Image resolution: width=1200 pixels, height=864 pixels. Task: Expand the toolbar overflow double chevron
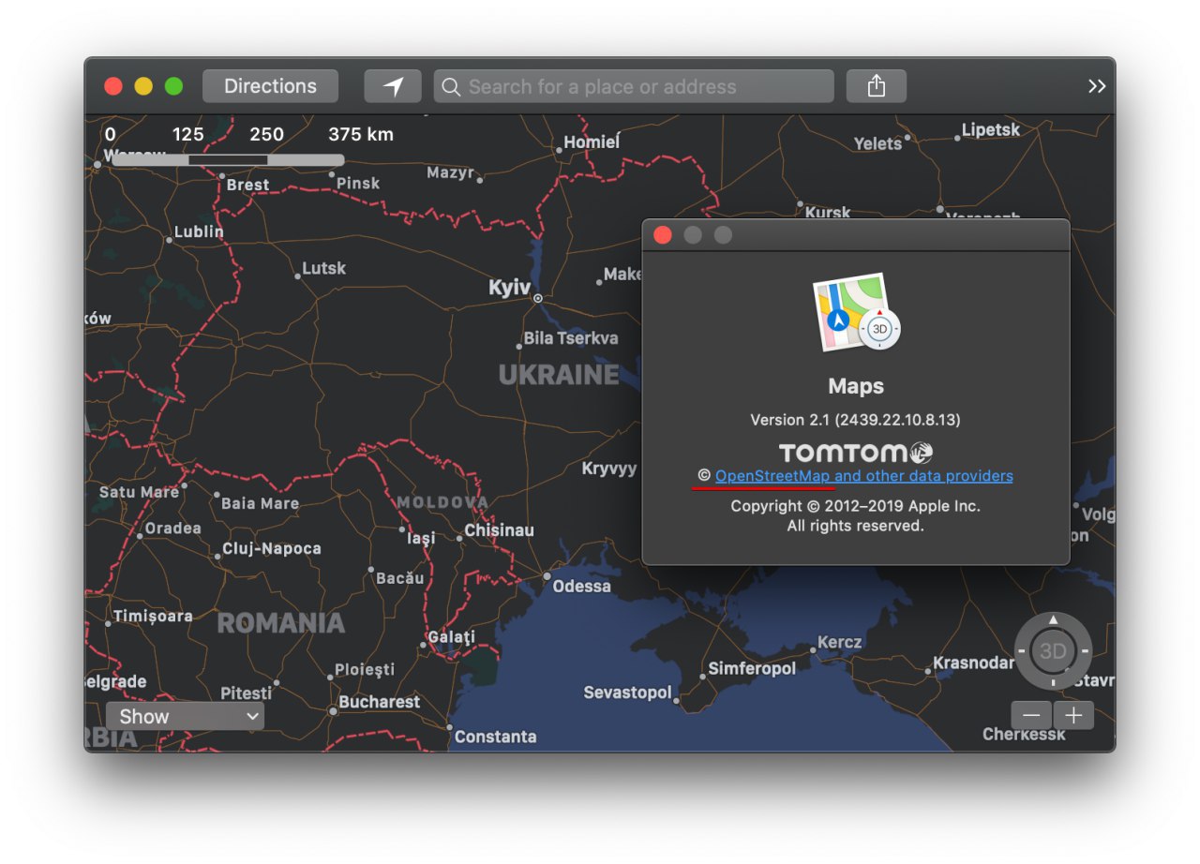pos(1096,86)
